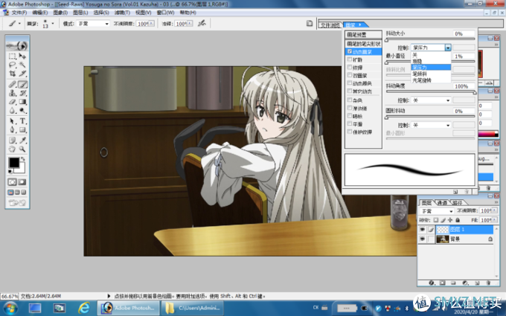Open the roundness jitter Control dropdown
This screenshot has height=316, width=506.
[431, 125]
